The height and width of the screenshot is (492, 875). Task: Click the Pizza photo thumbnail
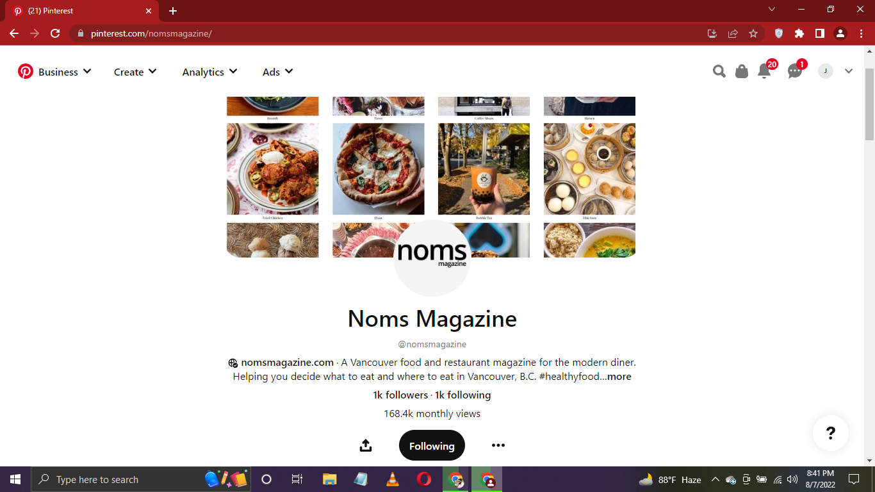point(379,169)
